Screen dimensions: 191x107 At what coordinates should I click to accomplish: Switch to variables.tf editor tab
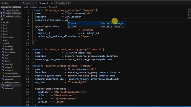[63, 3]
